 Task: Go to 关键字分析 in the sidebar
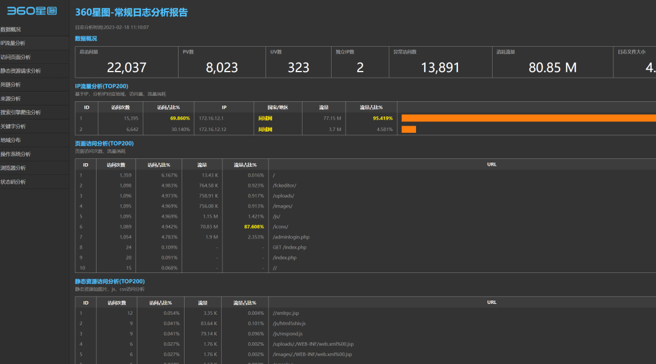click(13, 126)
